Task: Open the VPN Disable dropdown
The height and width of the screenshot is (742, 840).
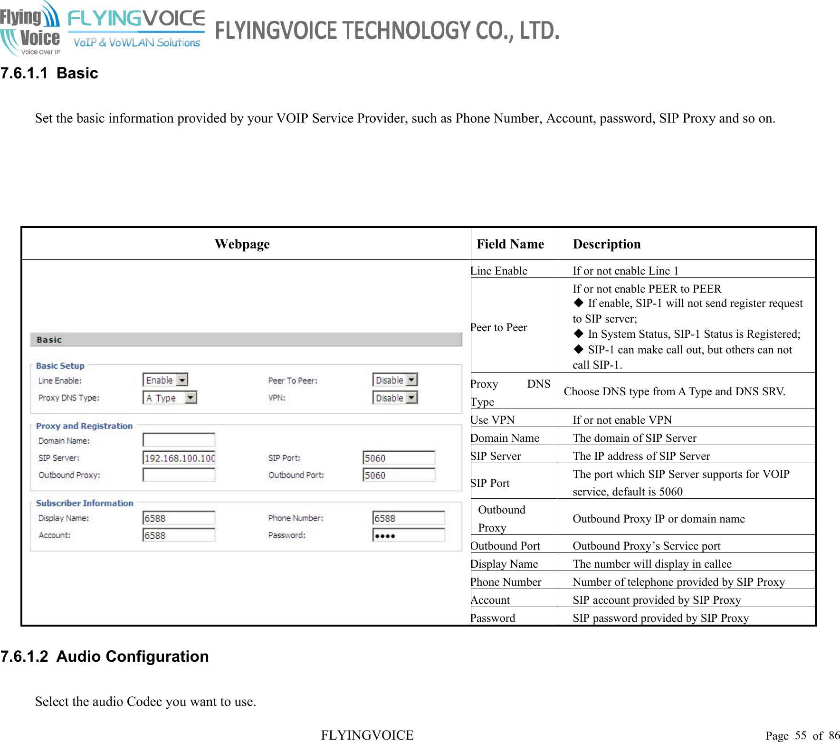Action: (395, 398)
